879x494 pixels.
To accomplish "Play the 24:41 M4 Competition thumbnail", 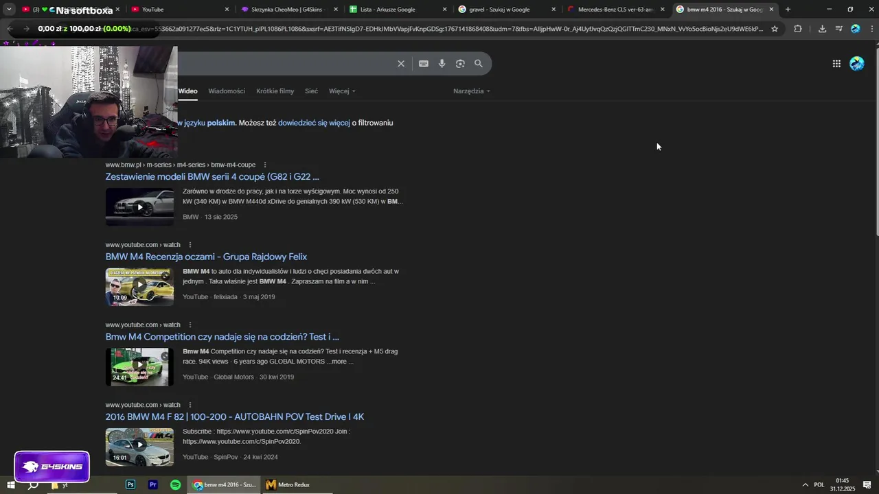I will [139, 367].
